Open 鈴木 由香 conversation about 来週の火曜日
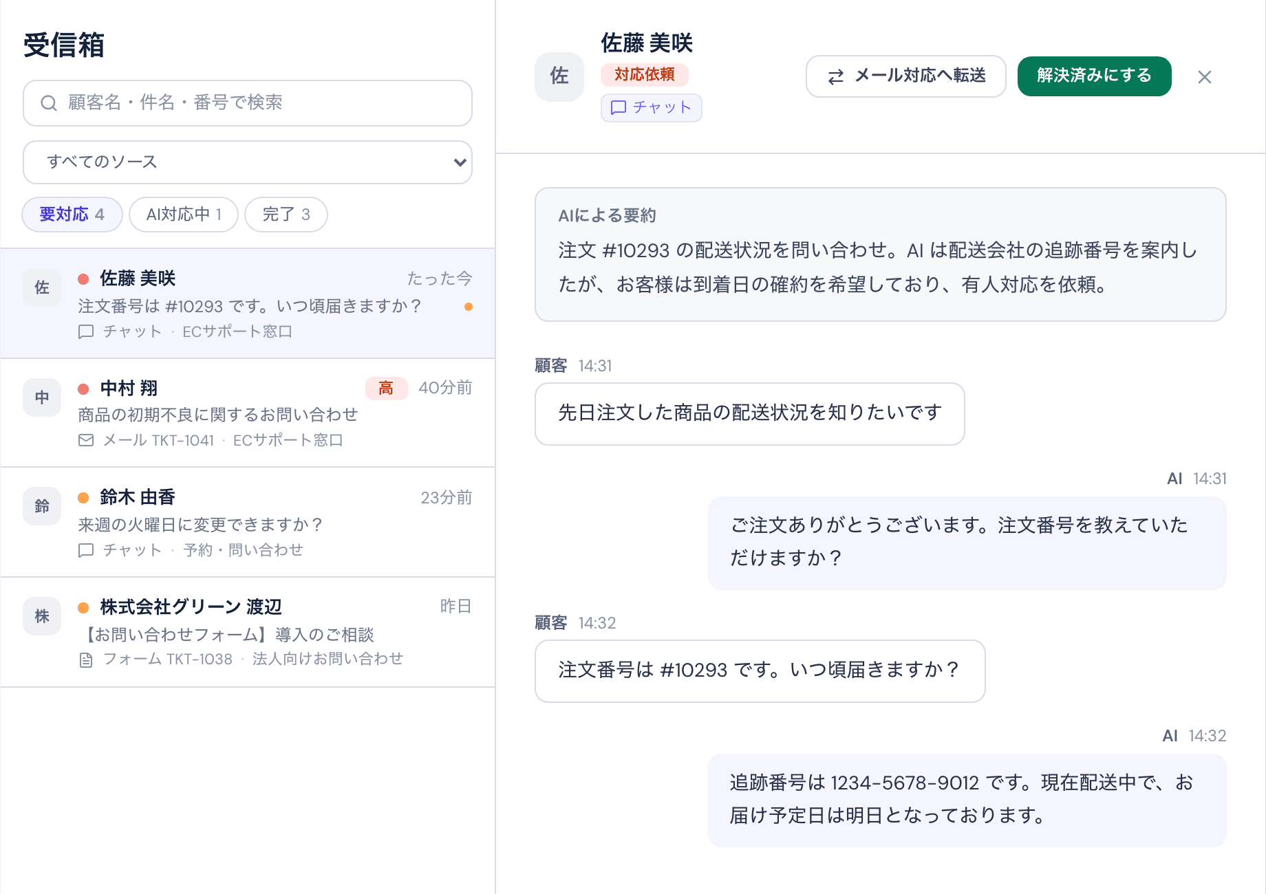The width and height of the screenshot is (1266, 894). (x=248, y=523)
